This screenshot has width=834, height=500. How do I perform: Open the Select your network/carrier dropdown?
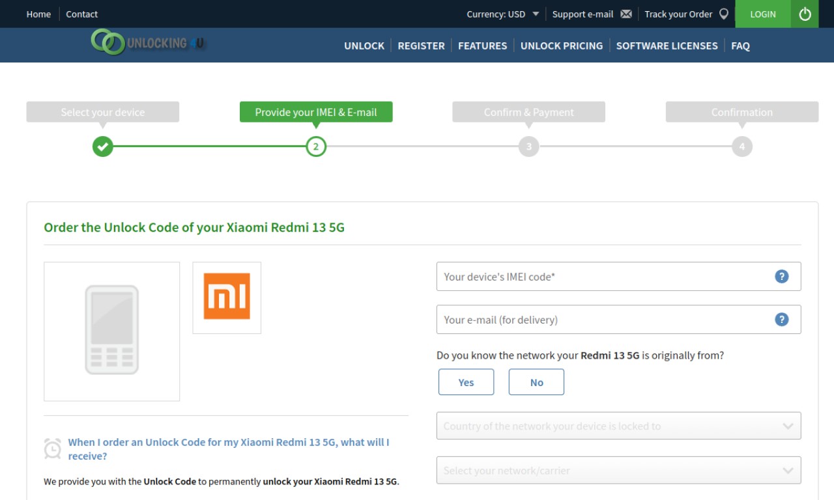[619, 470]
